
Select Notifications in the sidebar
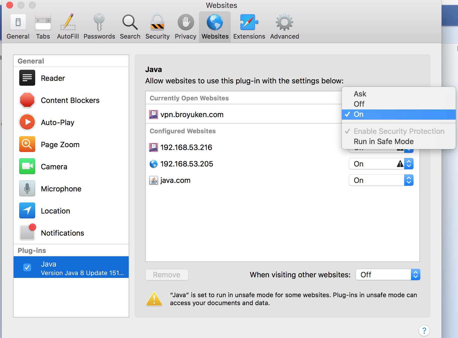(71, 233)
